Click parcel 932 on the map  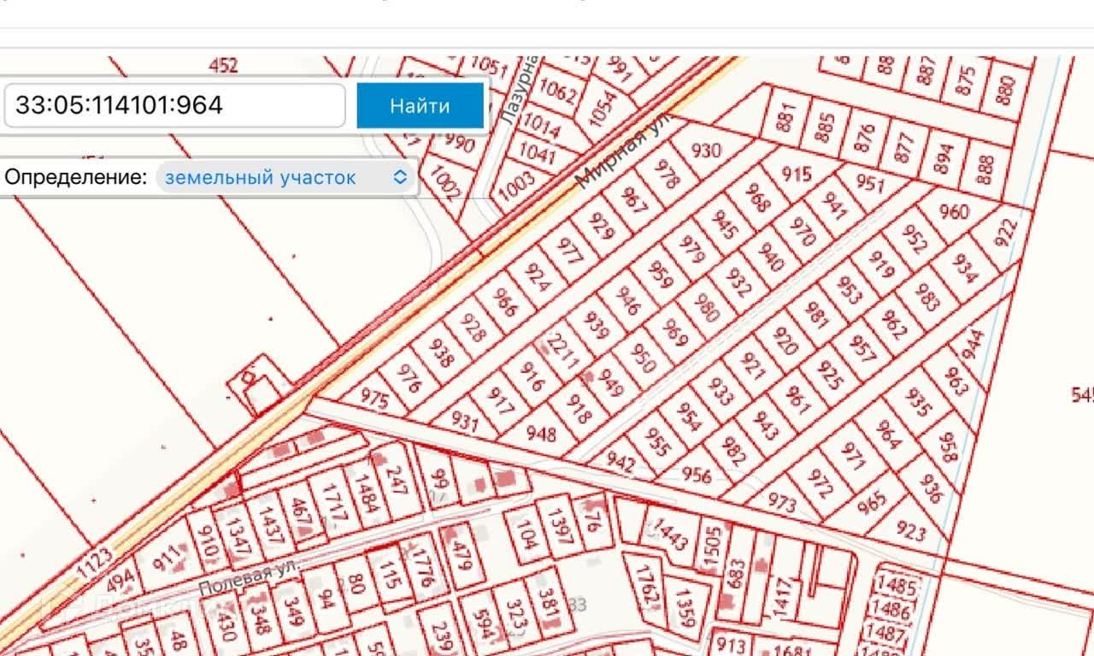(738, 281)
